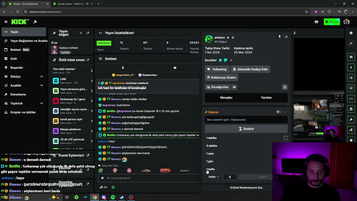Copy the ankauc username

coord(228,37)
